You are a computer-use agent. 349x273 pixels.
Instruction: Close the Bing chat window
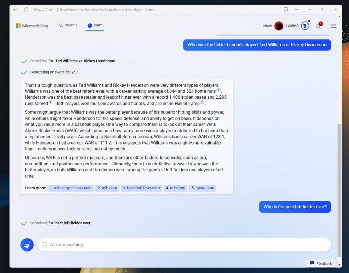point(335,9)
